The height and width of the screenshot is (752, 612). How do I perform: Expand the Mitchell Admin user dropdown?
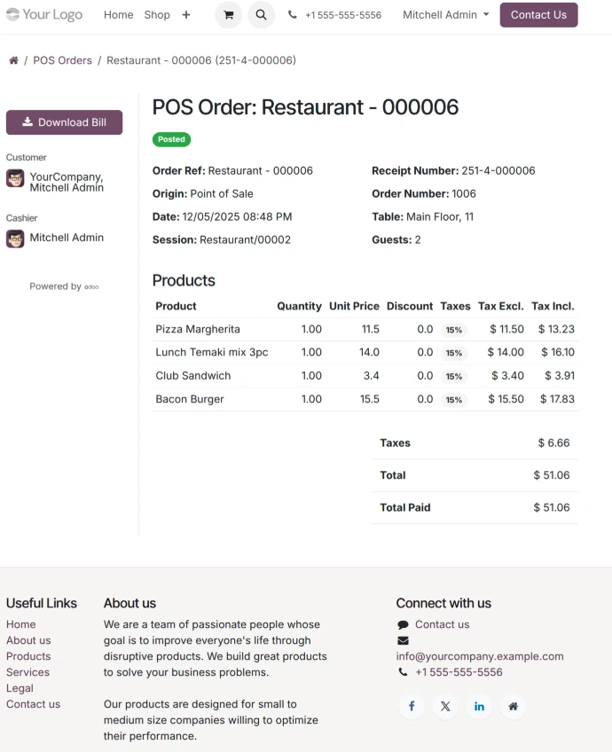click(x=445, y=15)
